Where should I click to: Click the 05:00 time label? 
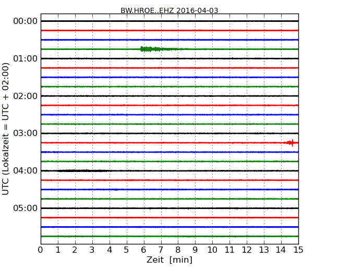[x=26, y=208]
